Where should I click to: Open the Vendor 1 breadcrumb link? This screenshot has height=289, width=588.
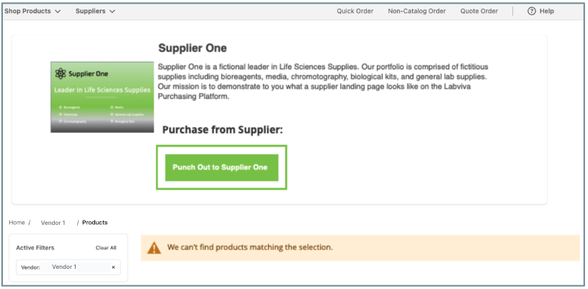[x=53, y=223]
